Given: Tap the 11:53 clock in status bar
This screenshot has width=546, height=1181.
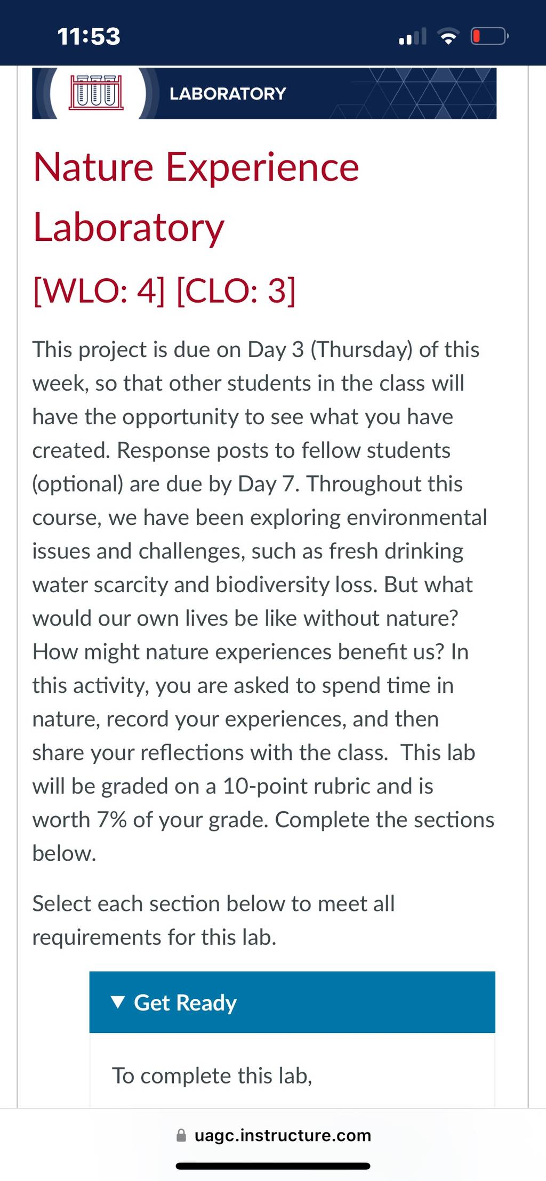Looking at the screenshot, I should pyautogui.click(x=89, y=36).
